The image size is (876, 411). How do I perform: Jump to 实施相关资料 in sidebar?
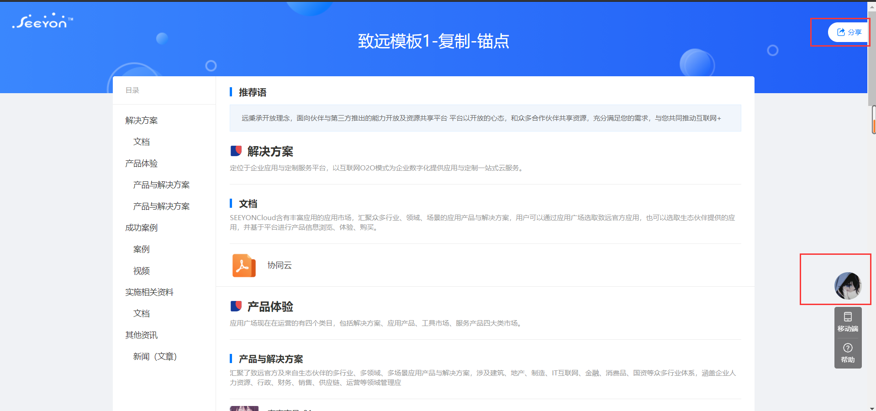149,292
